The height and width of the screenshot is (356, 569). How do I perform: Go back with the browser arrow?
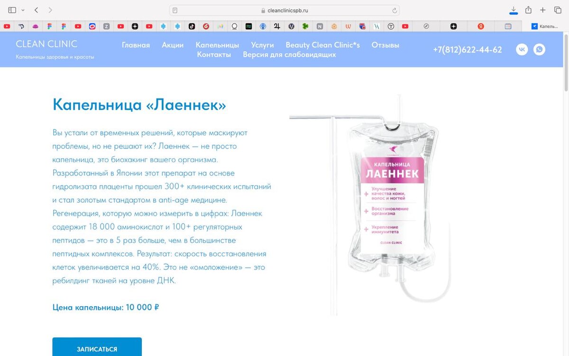point(37,10)
